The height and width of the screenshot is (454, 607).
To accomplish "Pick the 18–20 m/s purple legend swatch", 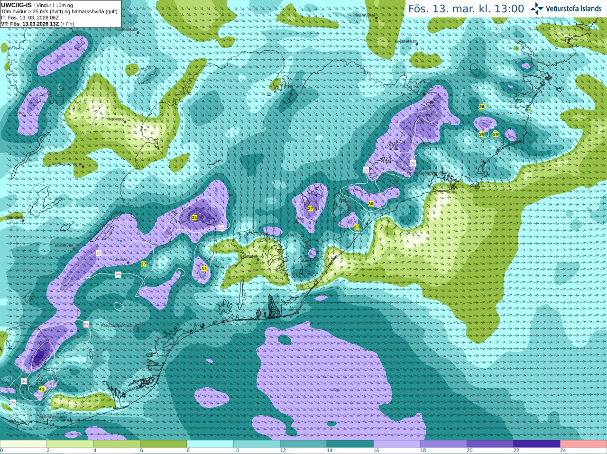I will (x=443, y=444).
